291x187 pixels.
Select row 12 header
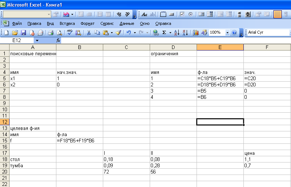pyautogui.click(x=5, y=122)
